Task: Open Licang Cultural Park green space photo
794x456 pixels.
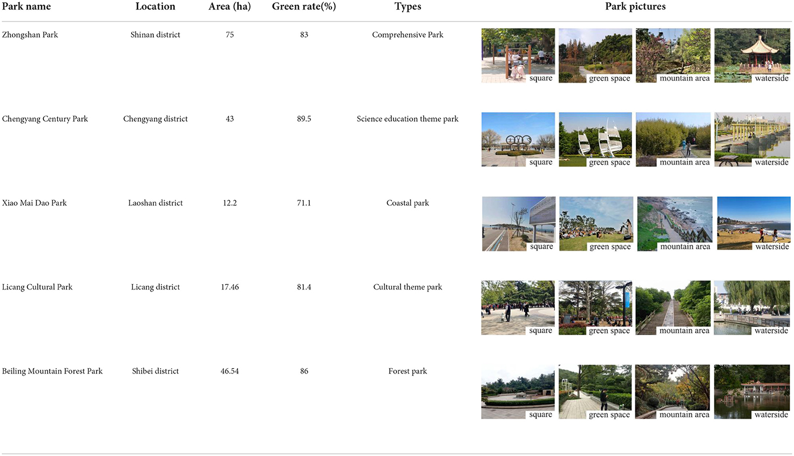Action: (595, 308)
